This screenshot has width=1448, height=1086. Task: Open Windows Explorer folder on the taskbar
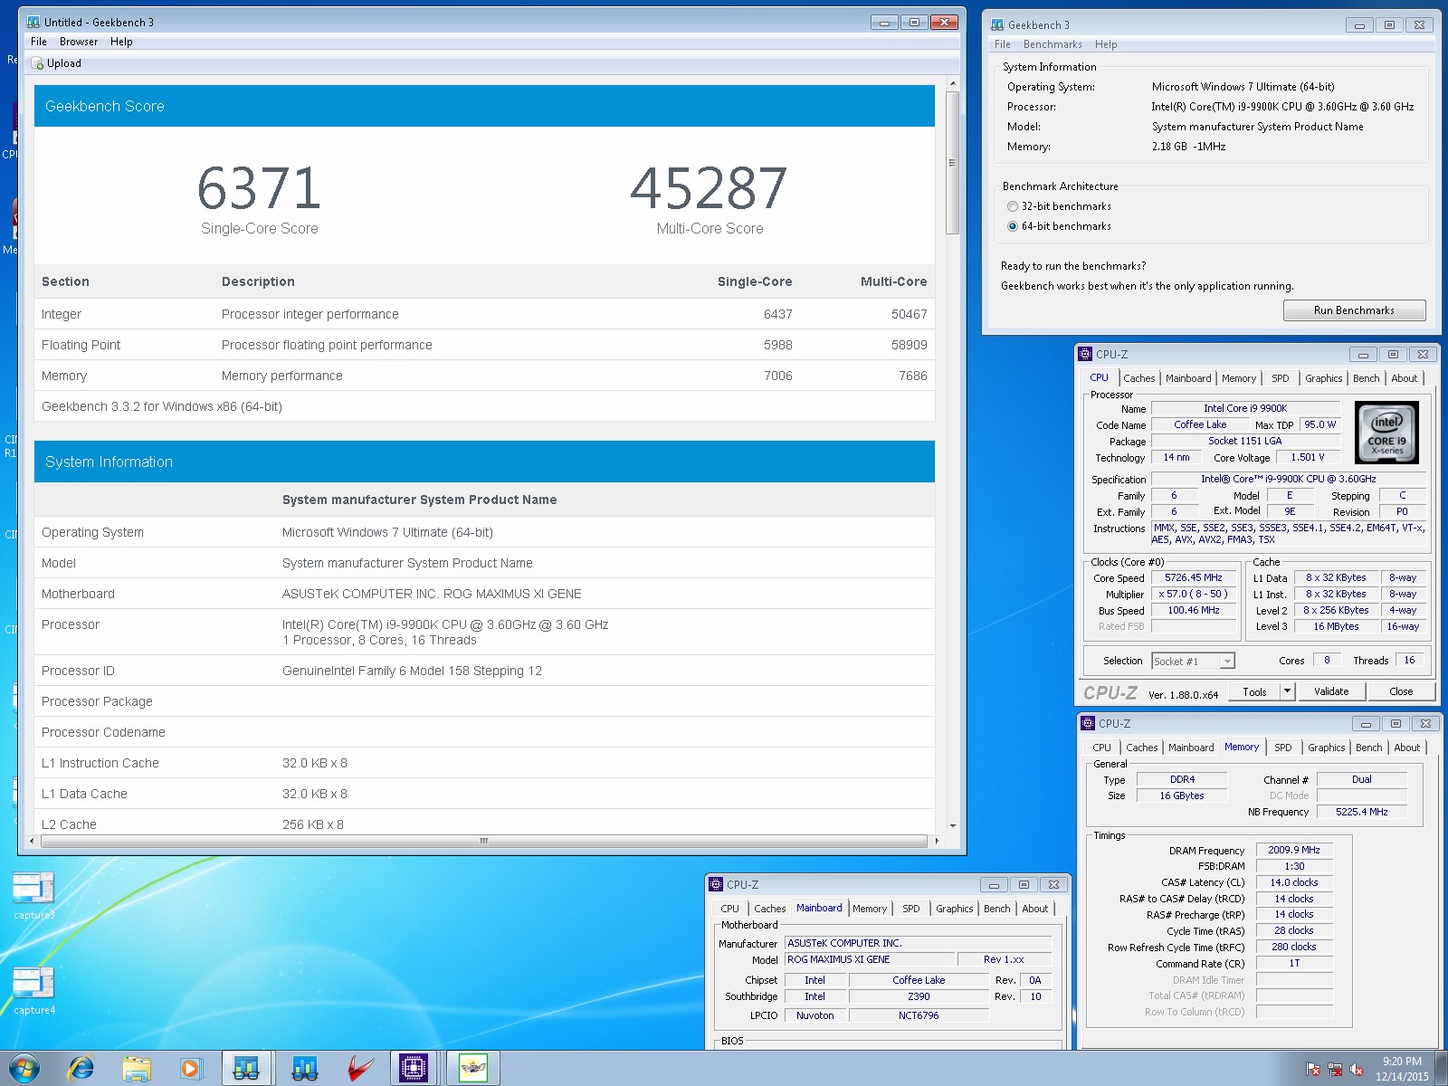click(137, 1069)
